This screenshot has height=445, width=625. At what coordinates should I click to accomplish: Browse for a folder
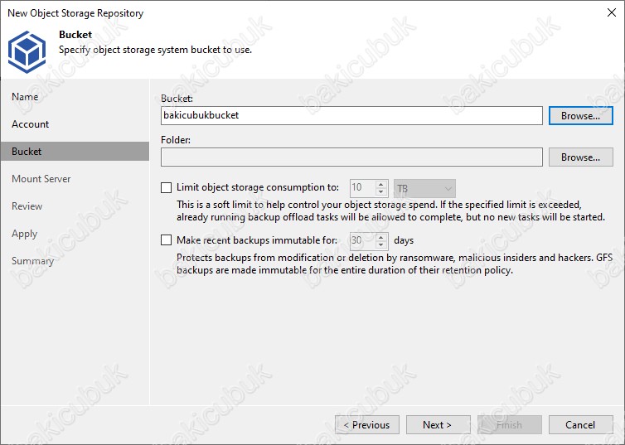tap(581, 157)
